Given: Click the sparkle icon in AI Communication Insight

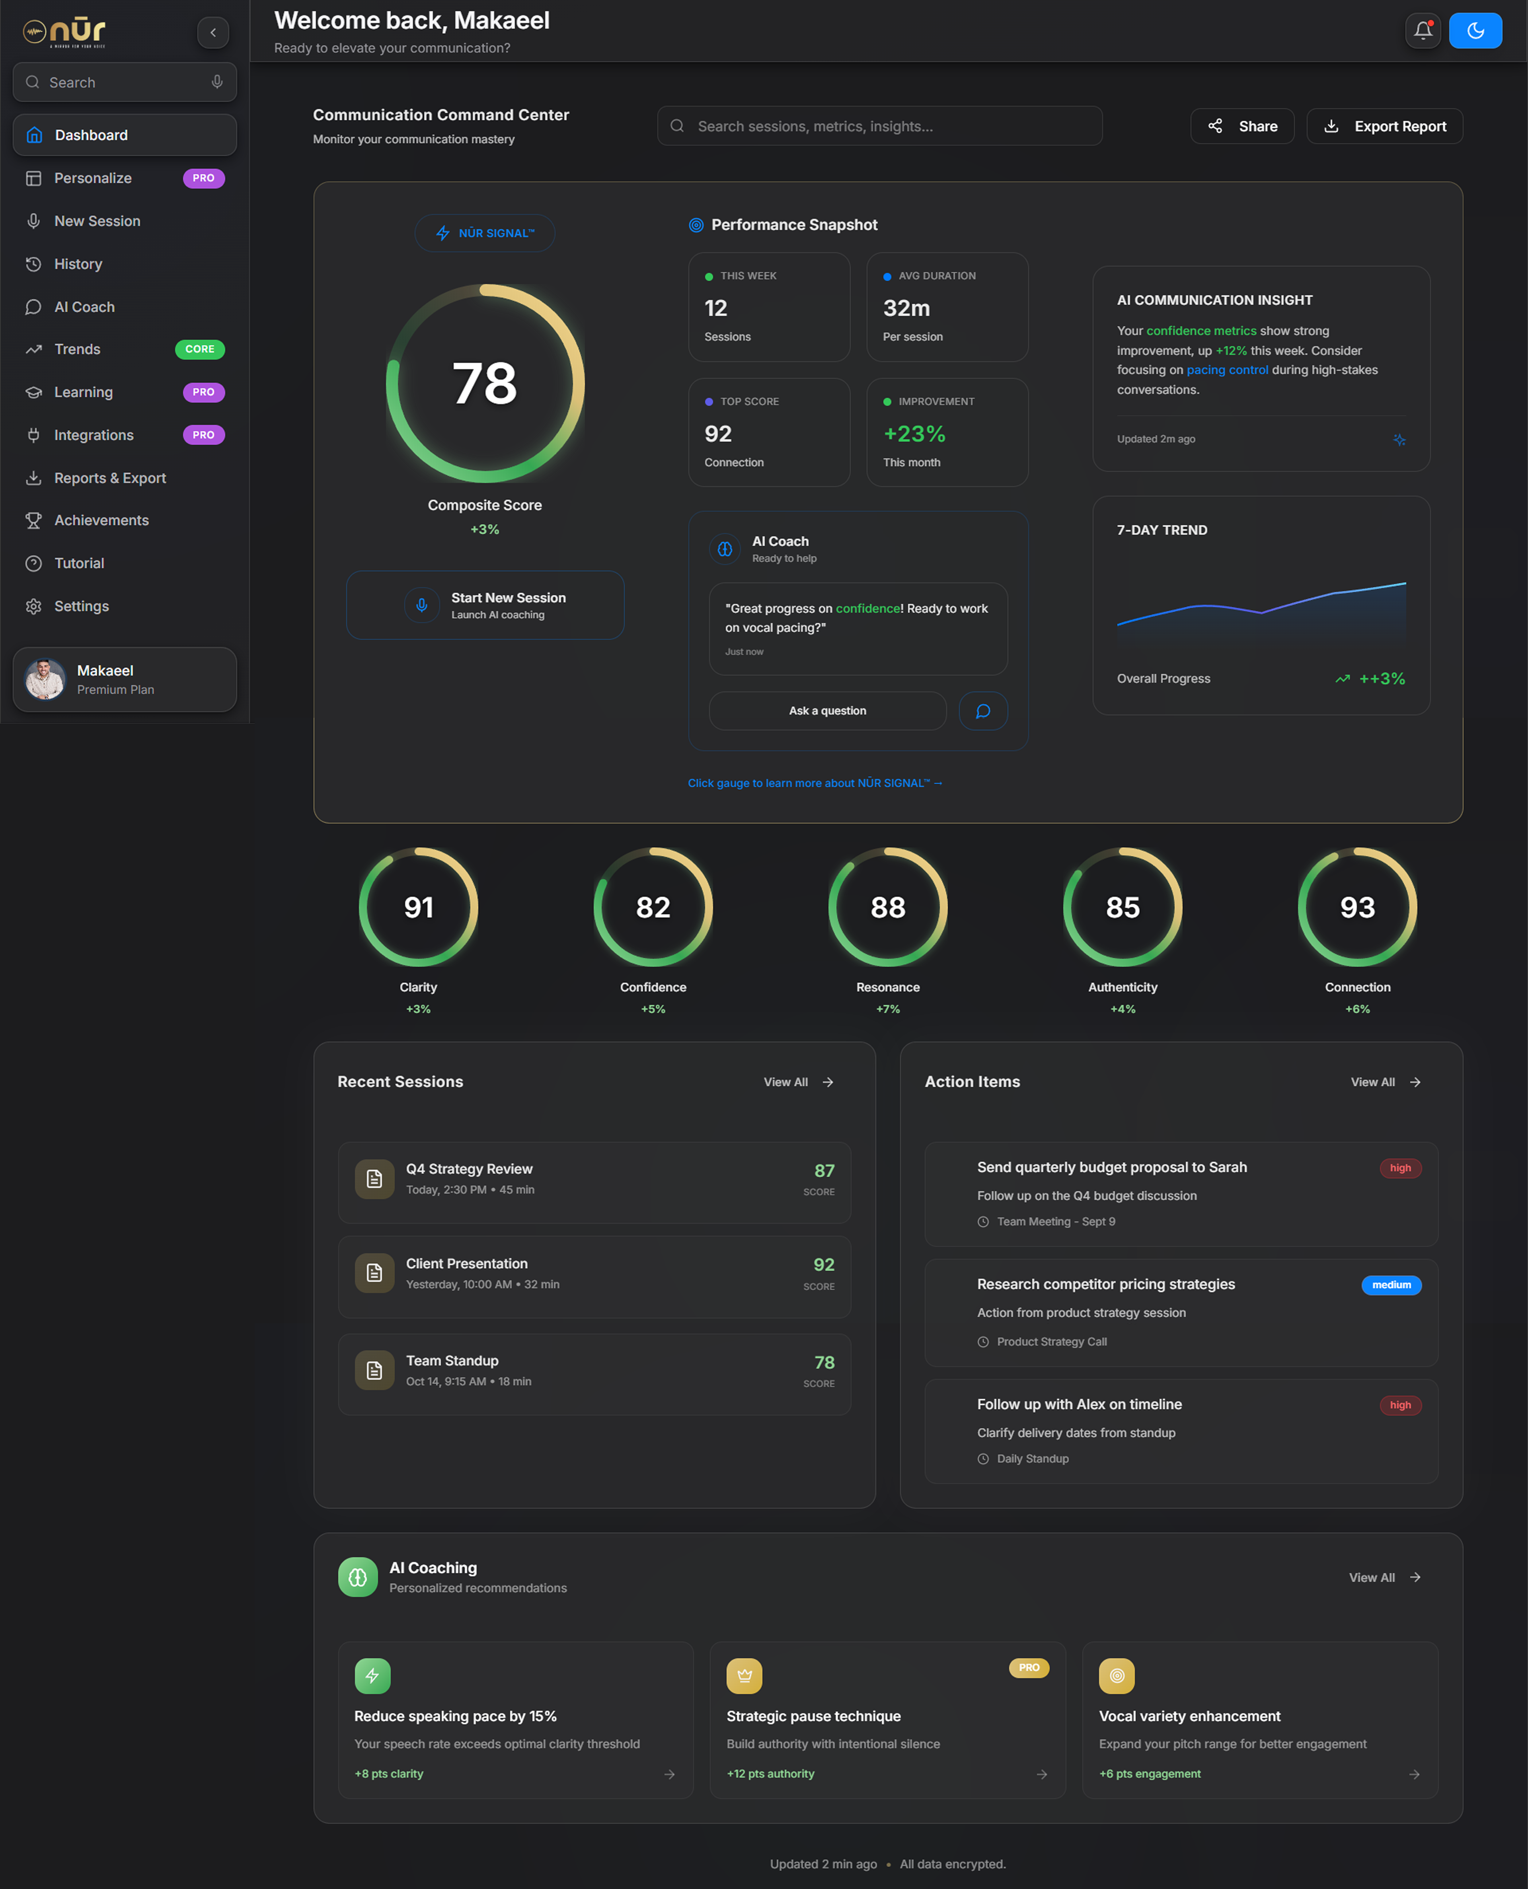Looking at the screenshot, I should coord(1399,439).
